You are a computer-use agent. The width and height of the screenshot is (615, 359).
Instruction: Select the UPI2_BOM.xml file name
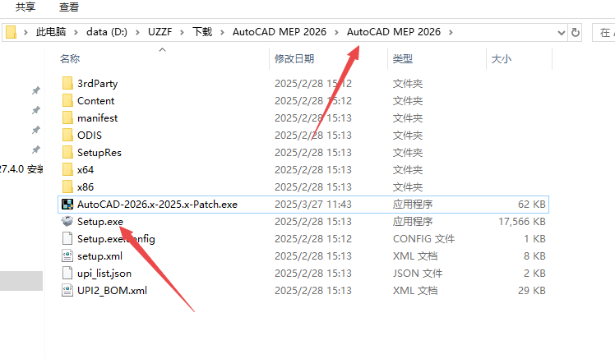112,291
